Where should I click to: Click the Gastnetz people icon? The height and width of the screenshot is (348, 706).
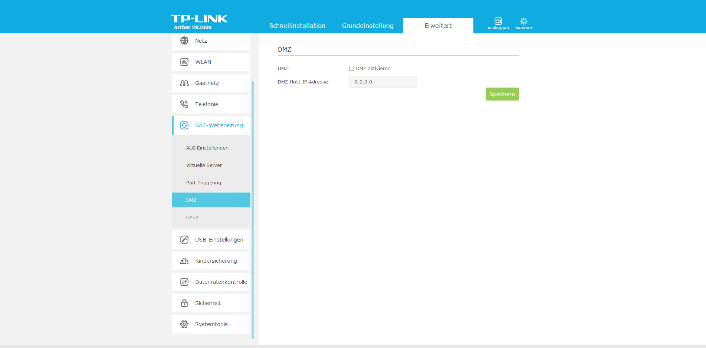(x=184, y=83)
